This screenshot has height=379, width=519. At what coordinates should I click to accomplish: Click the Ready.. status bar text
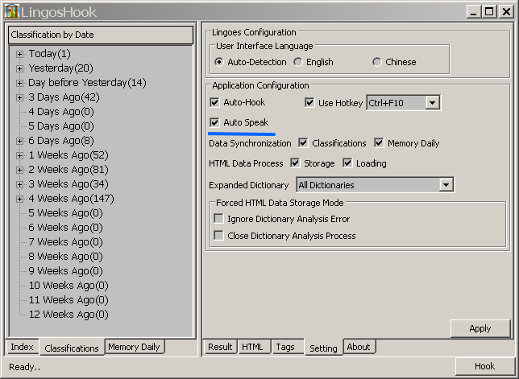pyautogui.click(x=24, y=367)
